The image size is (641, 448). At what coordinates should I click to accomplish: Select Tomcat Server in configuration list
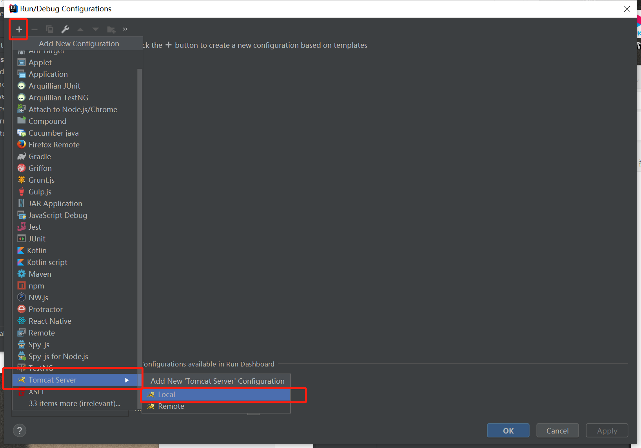pos(74,380)
